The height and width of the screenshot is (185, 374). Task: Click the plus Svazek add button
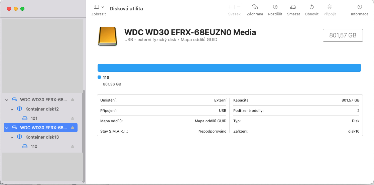pyautogui.click(x=230, y=7)
